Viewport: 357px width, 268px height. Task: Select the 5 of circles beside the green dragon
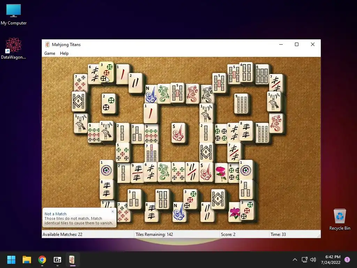(x=178, y=172)
